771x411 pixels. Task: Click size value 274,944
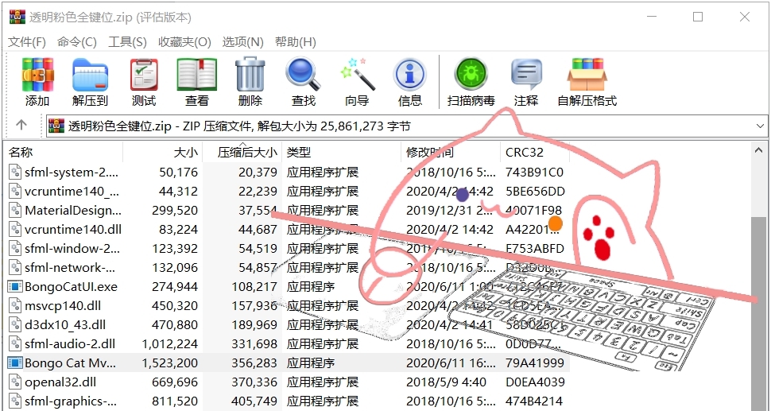(175, 287)
